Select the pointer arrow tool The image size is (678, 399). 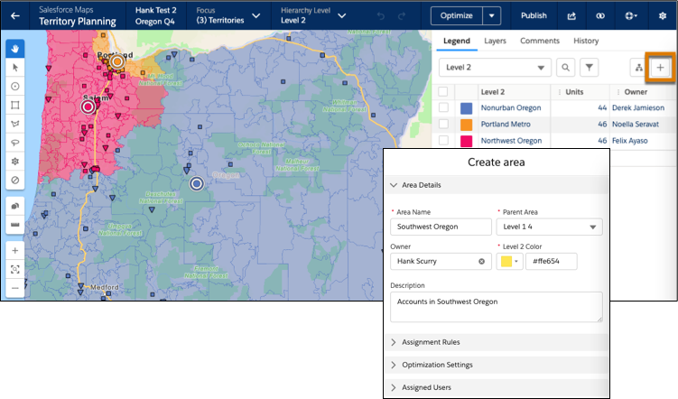click(x=15, y=68)
